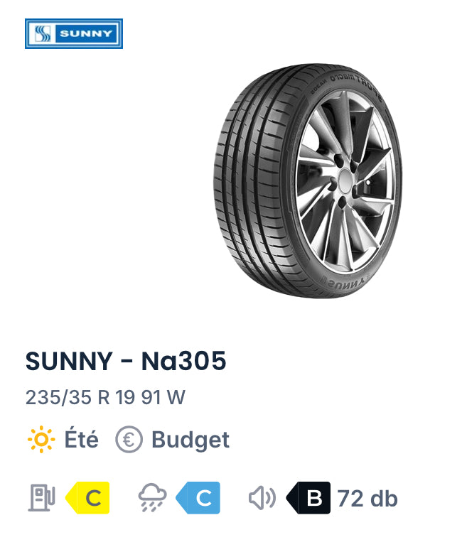Open the Na305 model name in the title
The image size is (467, 547).
point(183,362)
